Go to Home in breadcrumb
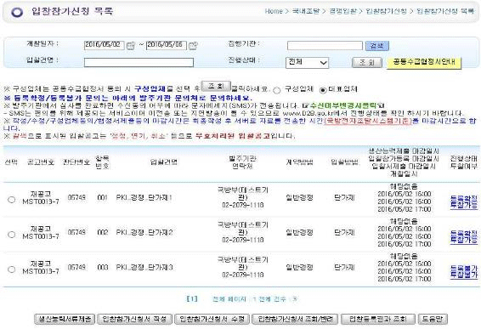The width and height of the screenshot is (481, 329). 274,11
